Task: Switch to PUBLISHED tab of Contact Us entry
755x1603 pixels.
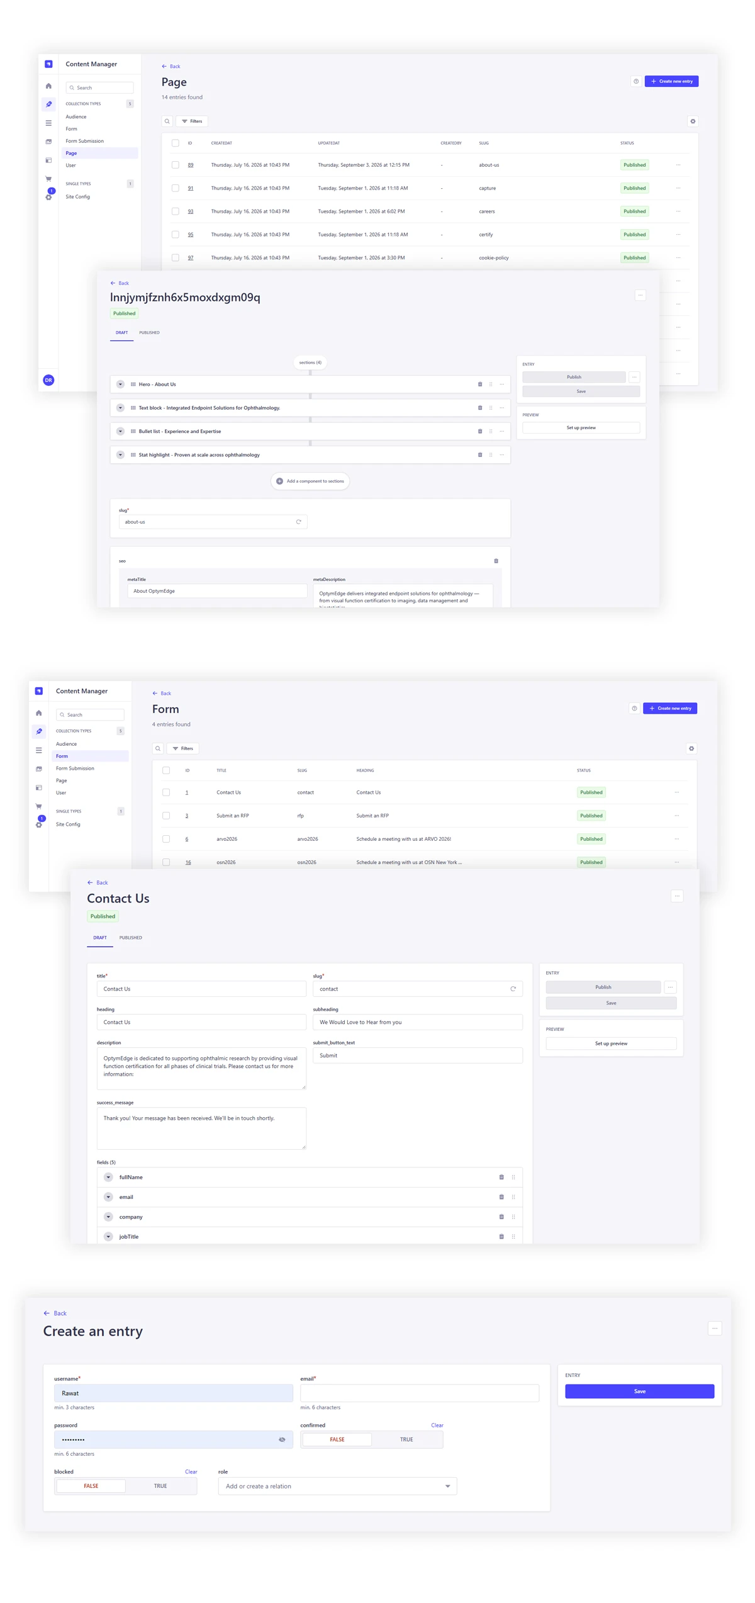Action: [x=131, y=938]
